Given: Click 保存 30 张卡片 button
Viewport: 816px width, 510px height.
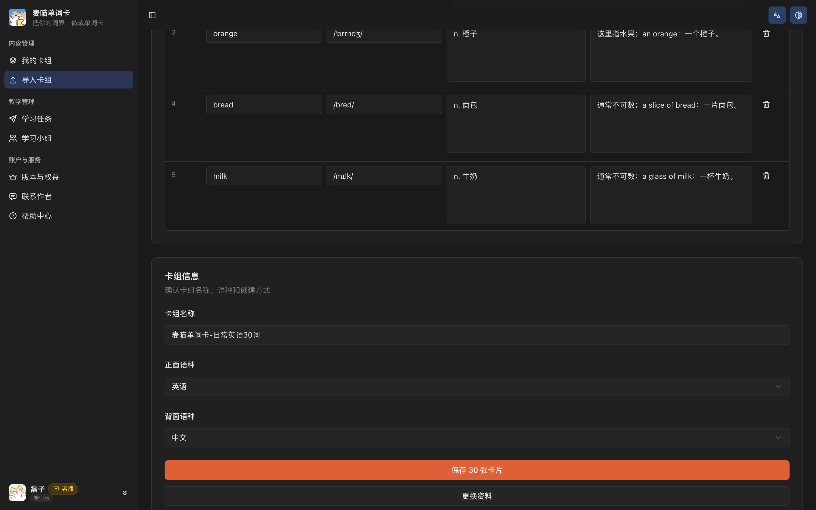Looking at the screenshot, I should pyautogui.click(x=477, y=470).
